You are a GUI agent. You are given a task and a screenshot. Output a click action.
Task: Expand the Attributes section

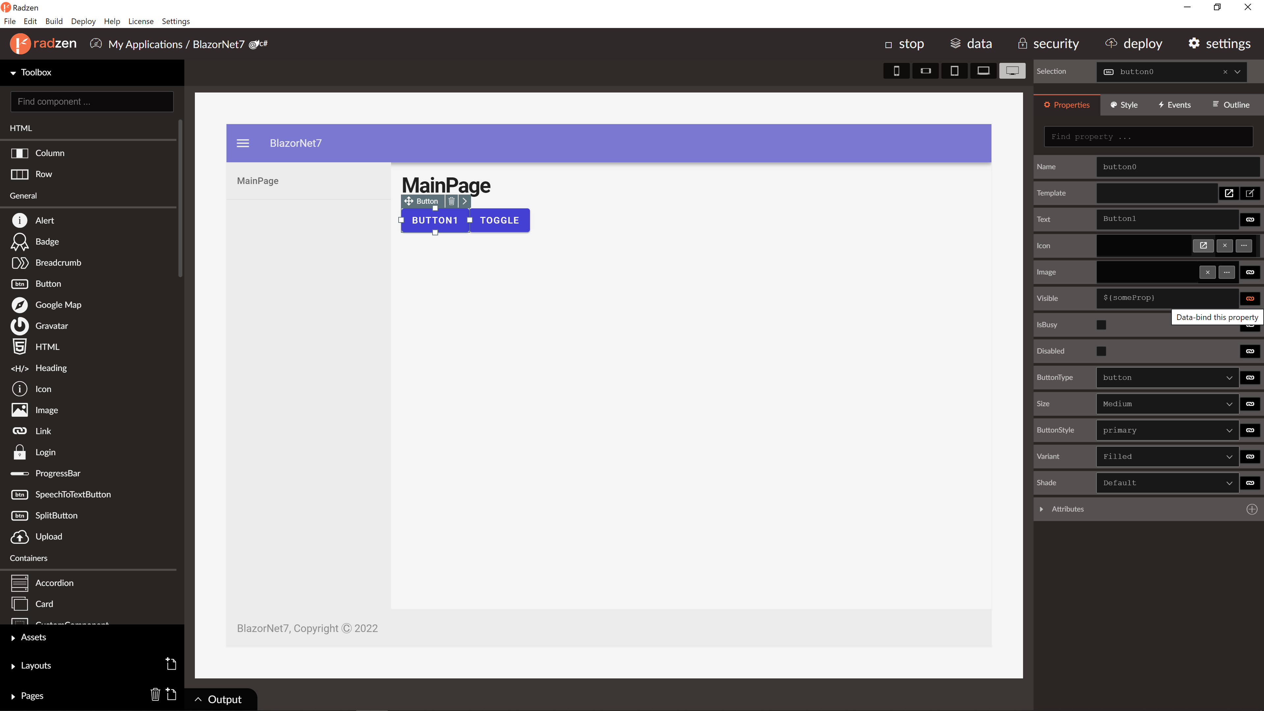click(1041, 509)
